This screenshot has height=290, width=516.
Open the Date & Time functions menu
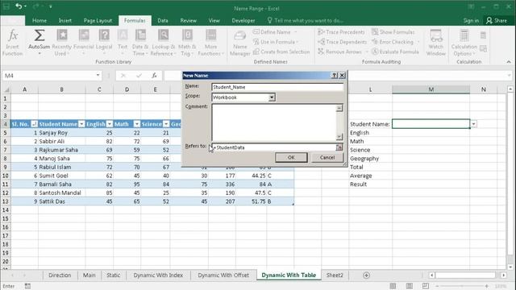coord(140,43)
